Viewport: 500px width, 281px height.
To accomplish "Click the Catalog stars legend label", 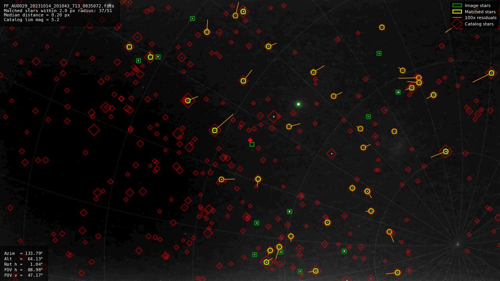I will (479, 24).
